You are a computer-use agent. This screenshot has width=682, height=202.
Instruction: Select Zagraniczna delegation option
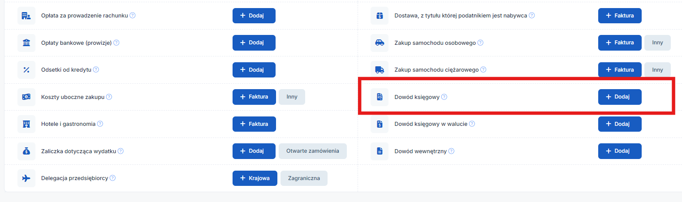pyautogui.click(x=304, y=178)
